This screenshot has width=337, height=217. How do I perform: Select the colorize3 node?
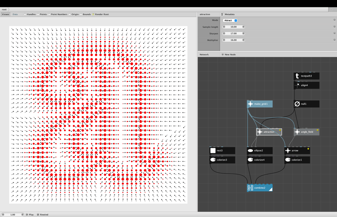coord(222,160)
